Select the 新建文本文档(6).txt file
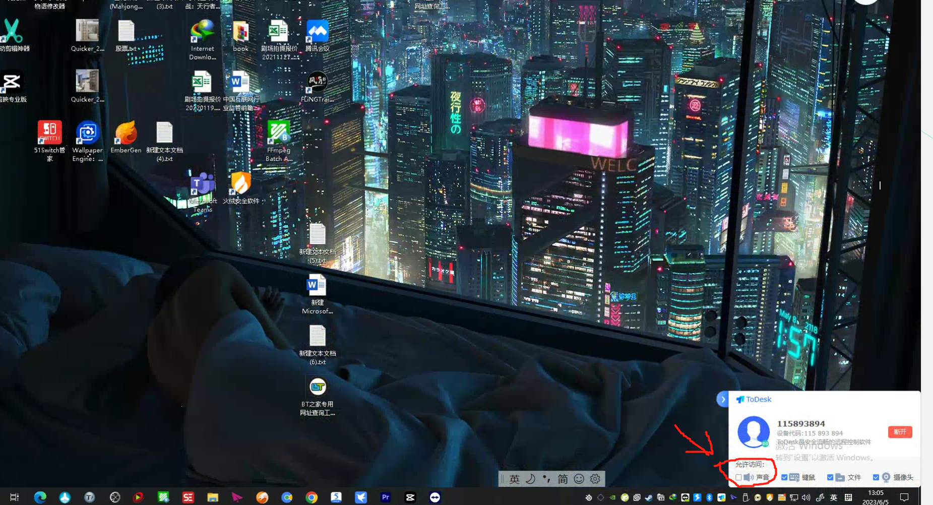 [x=318, y=345]
